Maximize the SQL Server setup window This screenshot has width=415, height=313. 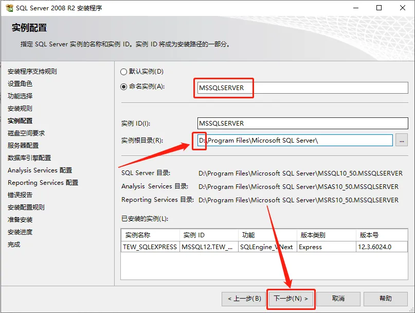(379, 8)
